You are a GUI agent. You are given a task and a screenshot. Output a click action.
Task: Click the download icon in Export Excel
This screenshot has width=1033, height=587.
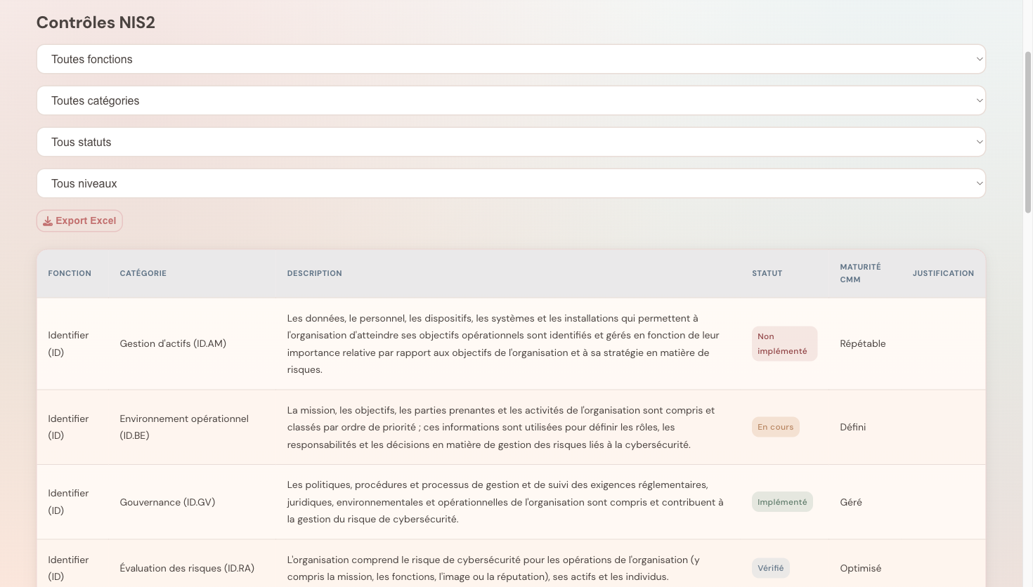click(48, 220)
